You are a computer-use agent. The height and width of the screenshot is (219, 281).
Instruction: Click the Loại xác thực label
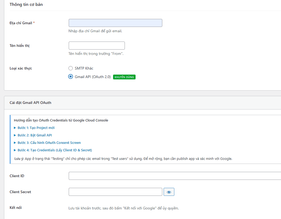coord(21,68)
